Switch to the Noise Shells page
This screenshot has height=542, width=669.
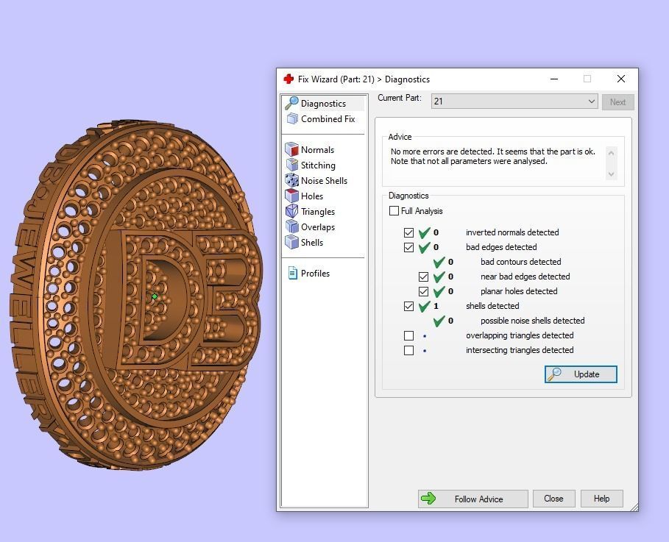(325, 180)
